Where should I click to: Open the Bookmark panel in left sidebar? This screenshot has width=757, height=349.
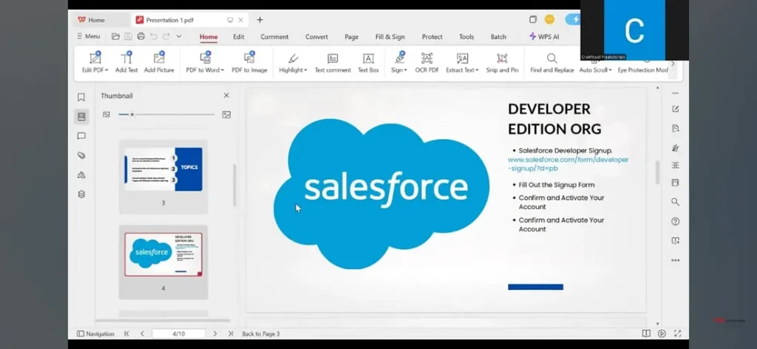click(x=81, y=97)
